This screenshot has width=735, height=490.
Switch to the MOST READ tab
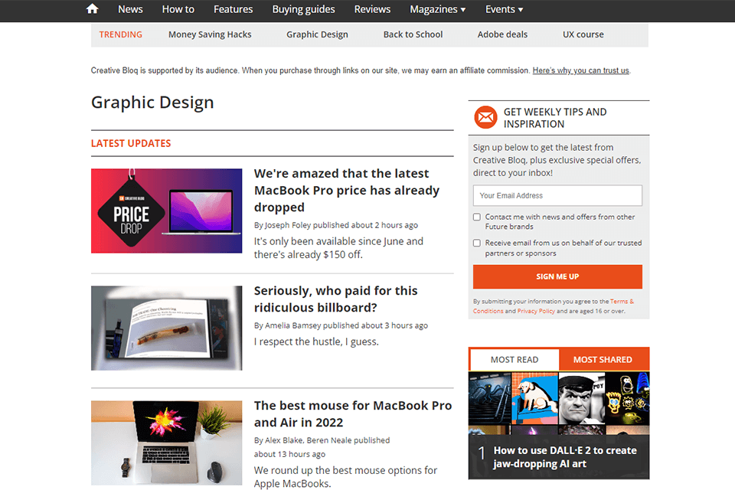pos(514,360)
